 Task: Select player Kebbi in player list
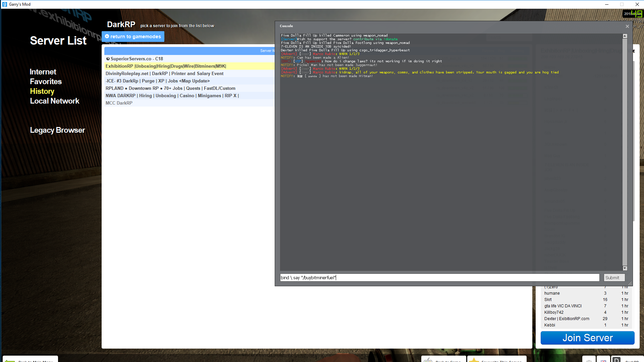point(586,325)
